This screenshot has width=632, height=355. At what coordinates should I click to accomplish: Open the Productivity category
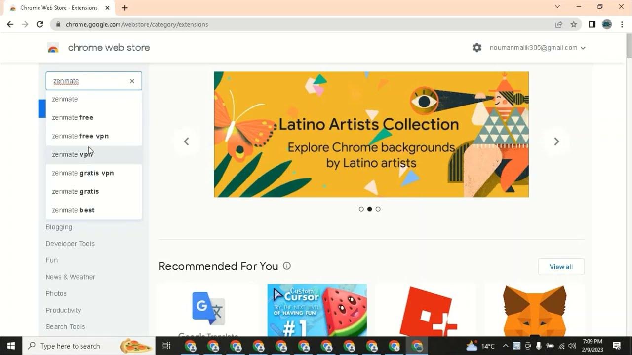click(63, 310)
